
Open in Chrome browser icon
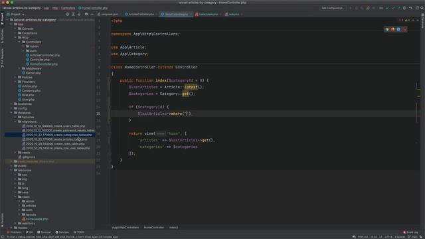(x=386, y=29)
